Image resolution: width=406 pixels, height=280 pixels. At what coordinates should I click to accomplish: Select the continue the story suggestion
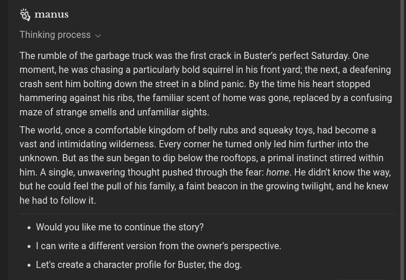click(x=120, y=227)
